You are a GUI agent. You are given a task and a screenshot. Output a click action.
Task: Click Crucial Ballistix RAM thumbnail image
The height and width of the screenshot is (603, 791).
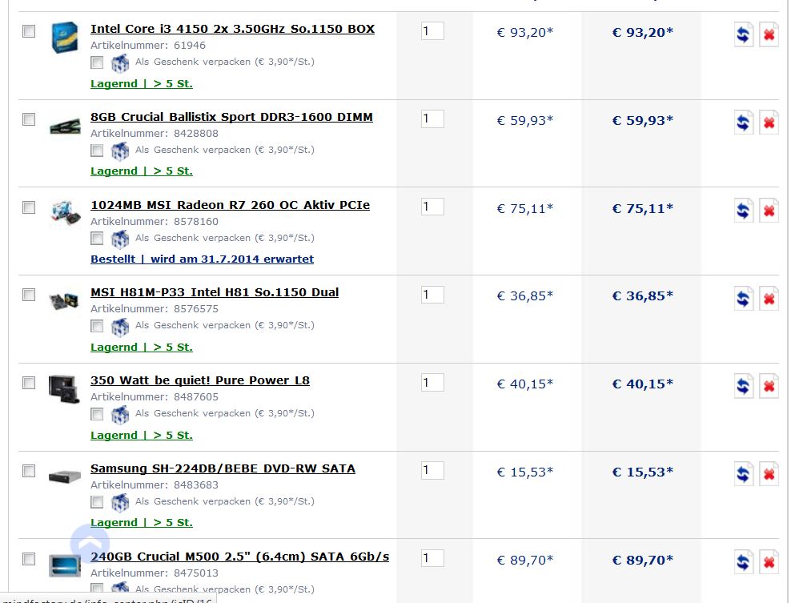[x=65, y=127]
